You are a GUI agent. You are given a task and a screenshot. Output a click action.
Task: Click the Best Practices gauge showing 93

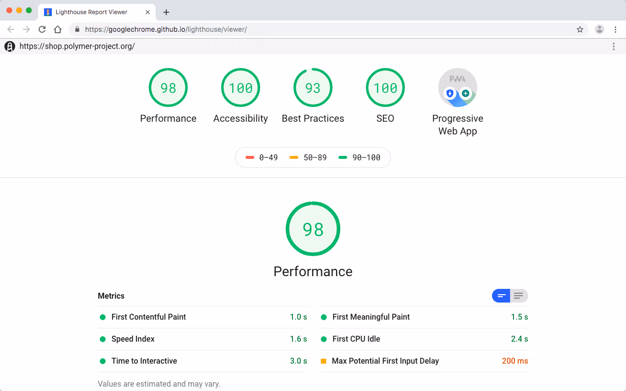click(313, 88)
